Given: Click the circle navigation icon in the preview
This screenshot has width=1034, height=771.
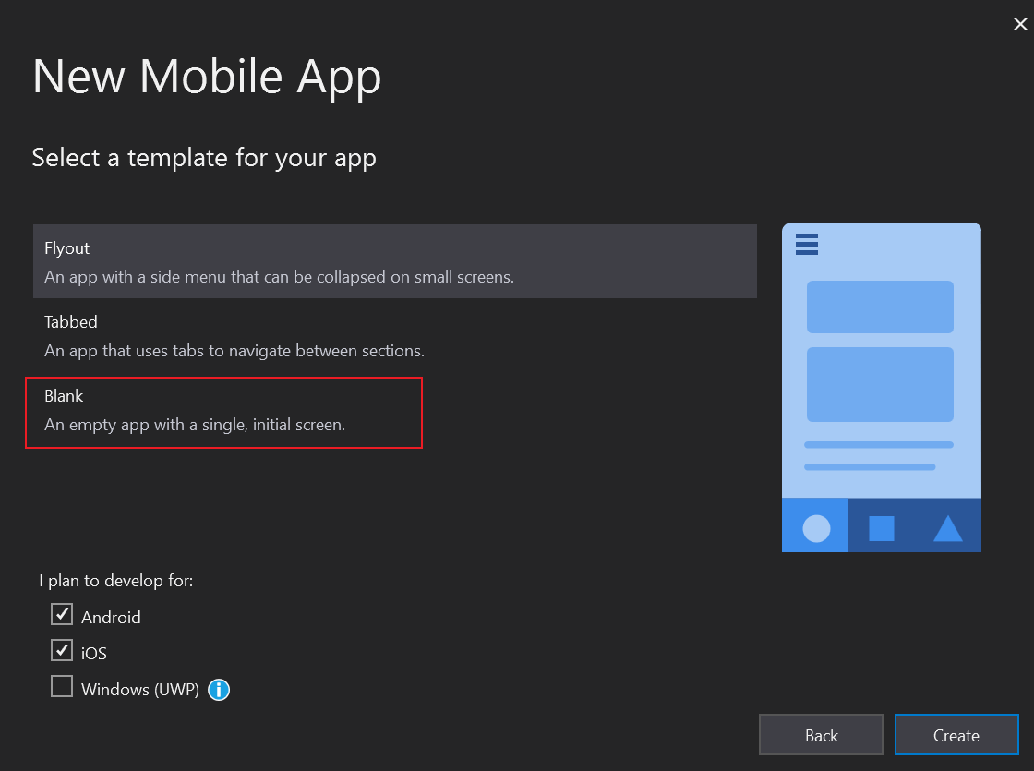Looking at the screenshot, I should 815,527.
